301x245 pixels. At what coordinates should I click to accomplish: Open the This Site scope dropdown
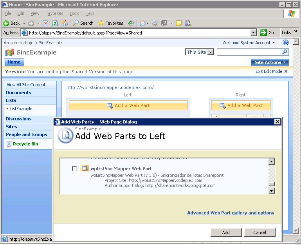(211, 52)
